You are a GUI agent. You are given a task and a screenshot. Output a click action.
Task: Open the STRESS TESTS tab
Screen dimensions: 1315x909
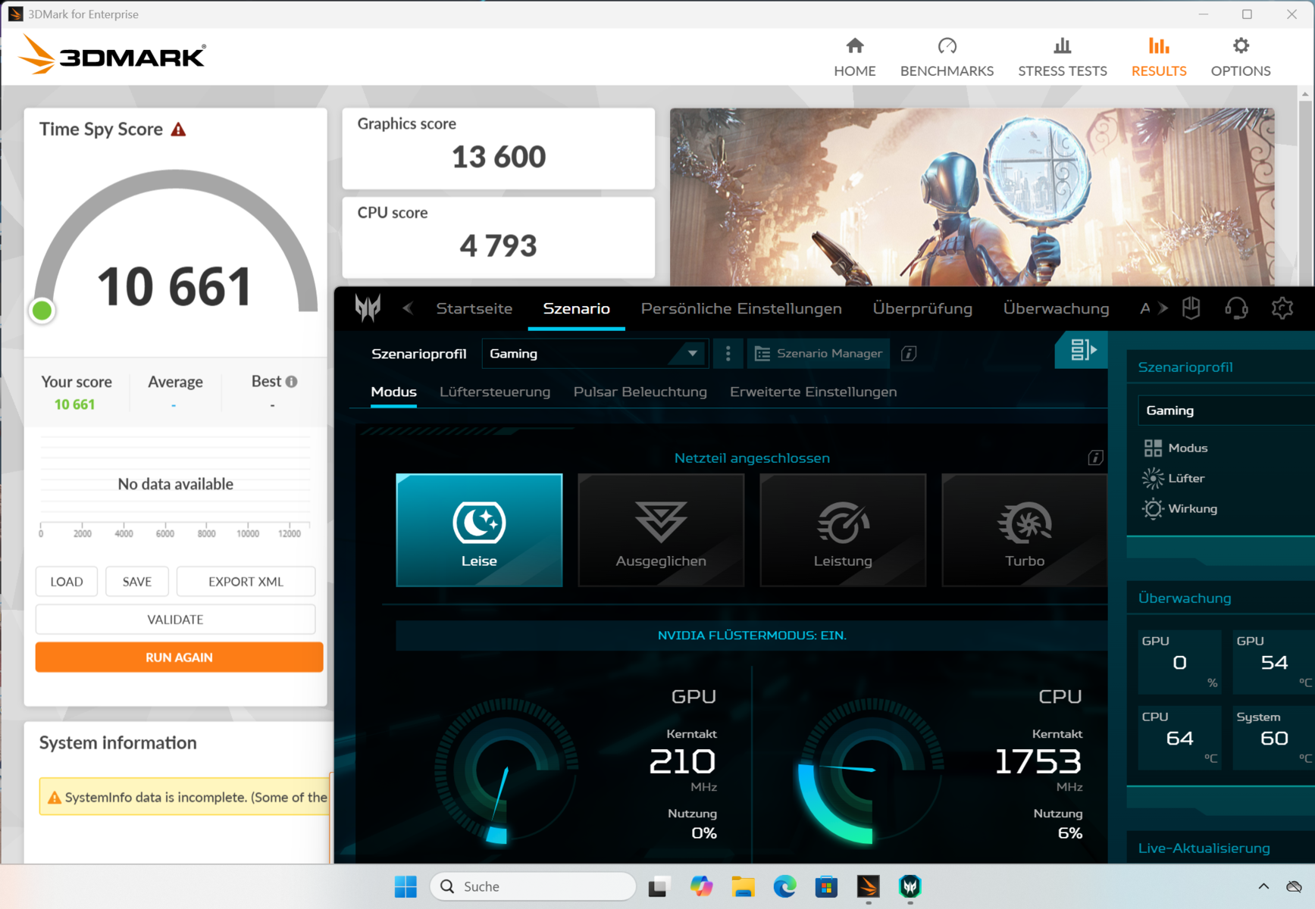[x=1063, y=58]
